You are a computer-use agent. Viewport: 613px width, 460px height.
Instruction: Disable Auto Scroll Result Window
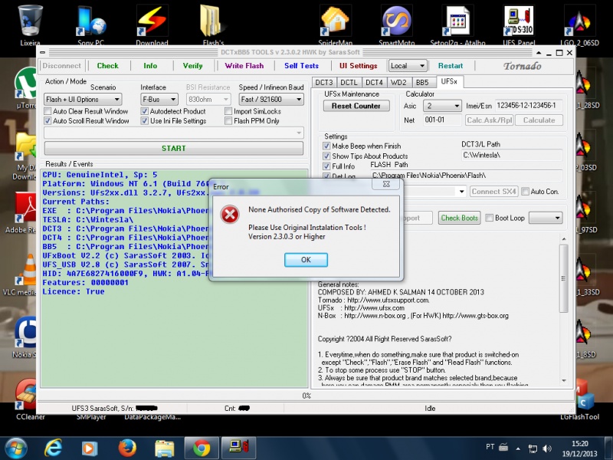click(x=48, y=121)
